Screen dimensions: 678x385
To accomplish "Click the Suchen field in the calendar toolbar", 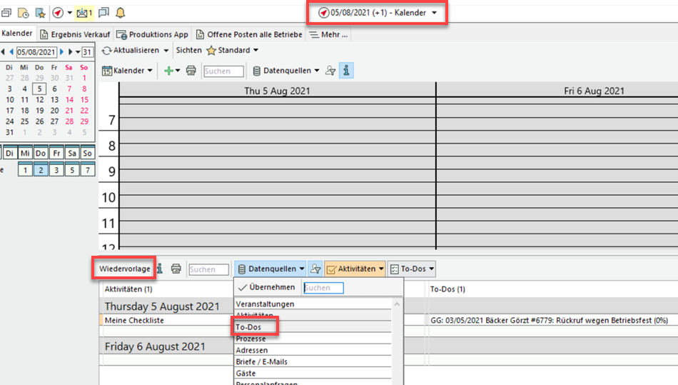I will (x=223, y=71).
